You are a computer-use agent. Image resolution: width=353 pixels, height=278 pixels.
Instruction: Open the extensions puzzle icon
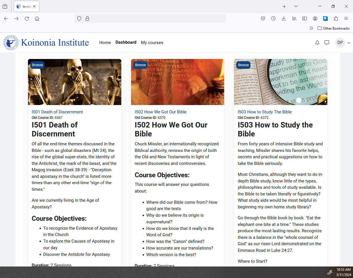336,18
